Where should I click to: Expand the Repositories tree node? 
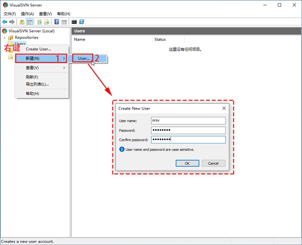click(5, 37)
